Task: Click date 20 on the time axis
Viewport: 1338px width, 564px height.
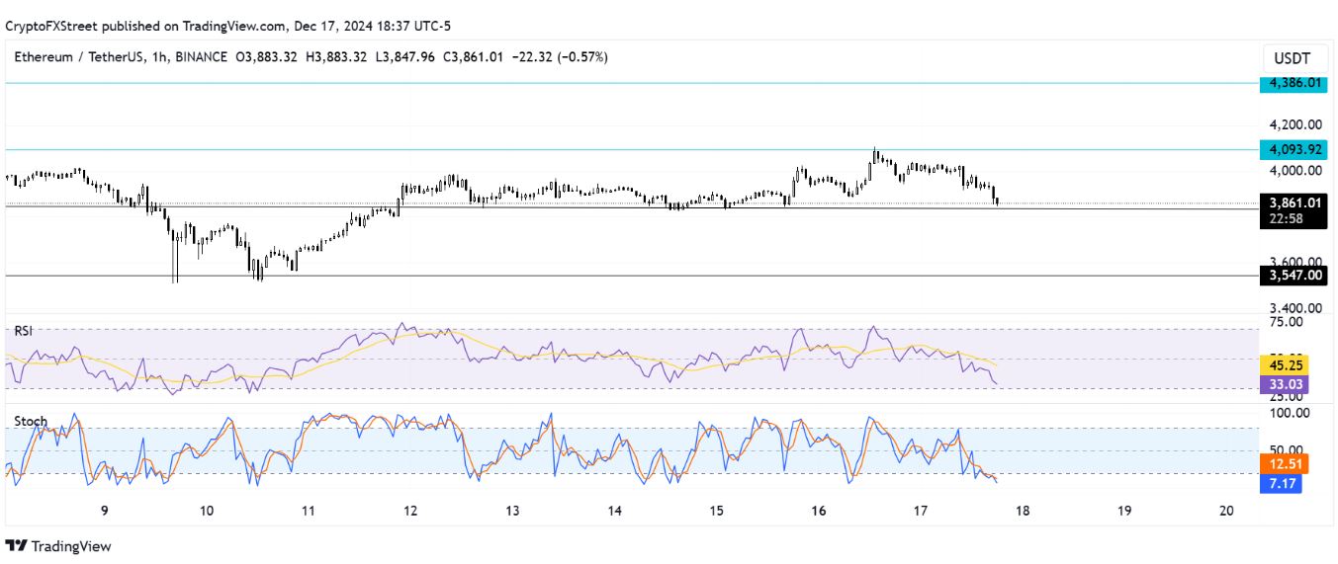Action: pyautogui.click(x=1226, y=511)
